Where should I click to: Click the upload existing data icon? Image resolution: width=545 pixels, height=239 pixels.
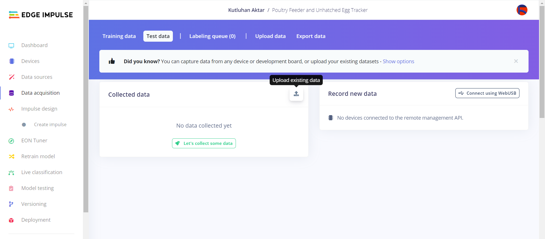click(x=296, y=94)
